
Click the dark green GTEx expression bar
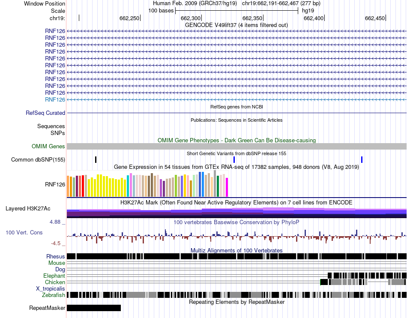[218, 186]
